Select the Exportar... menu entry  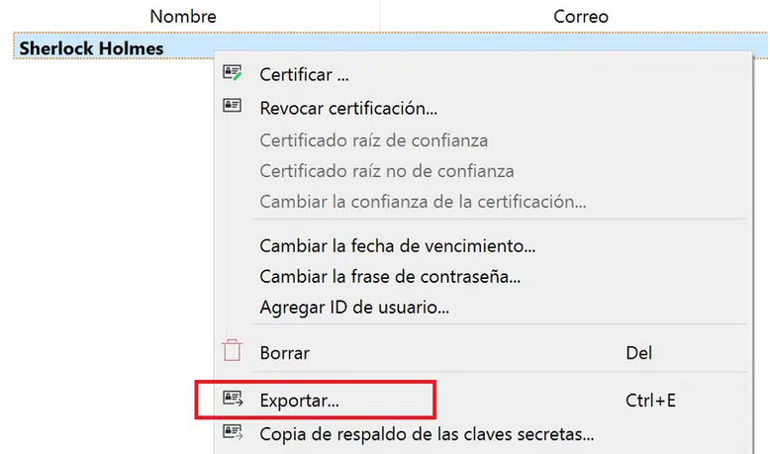coord(483,401)
